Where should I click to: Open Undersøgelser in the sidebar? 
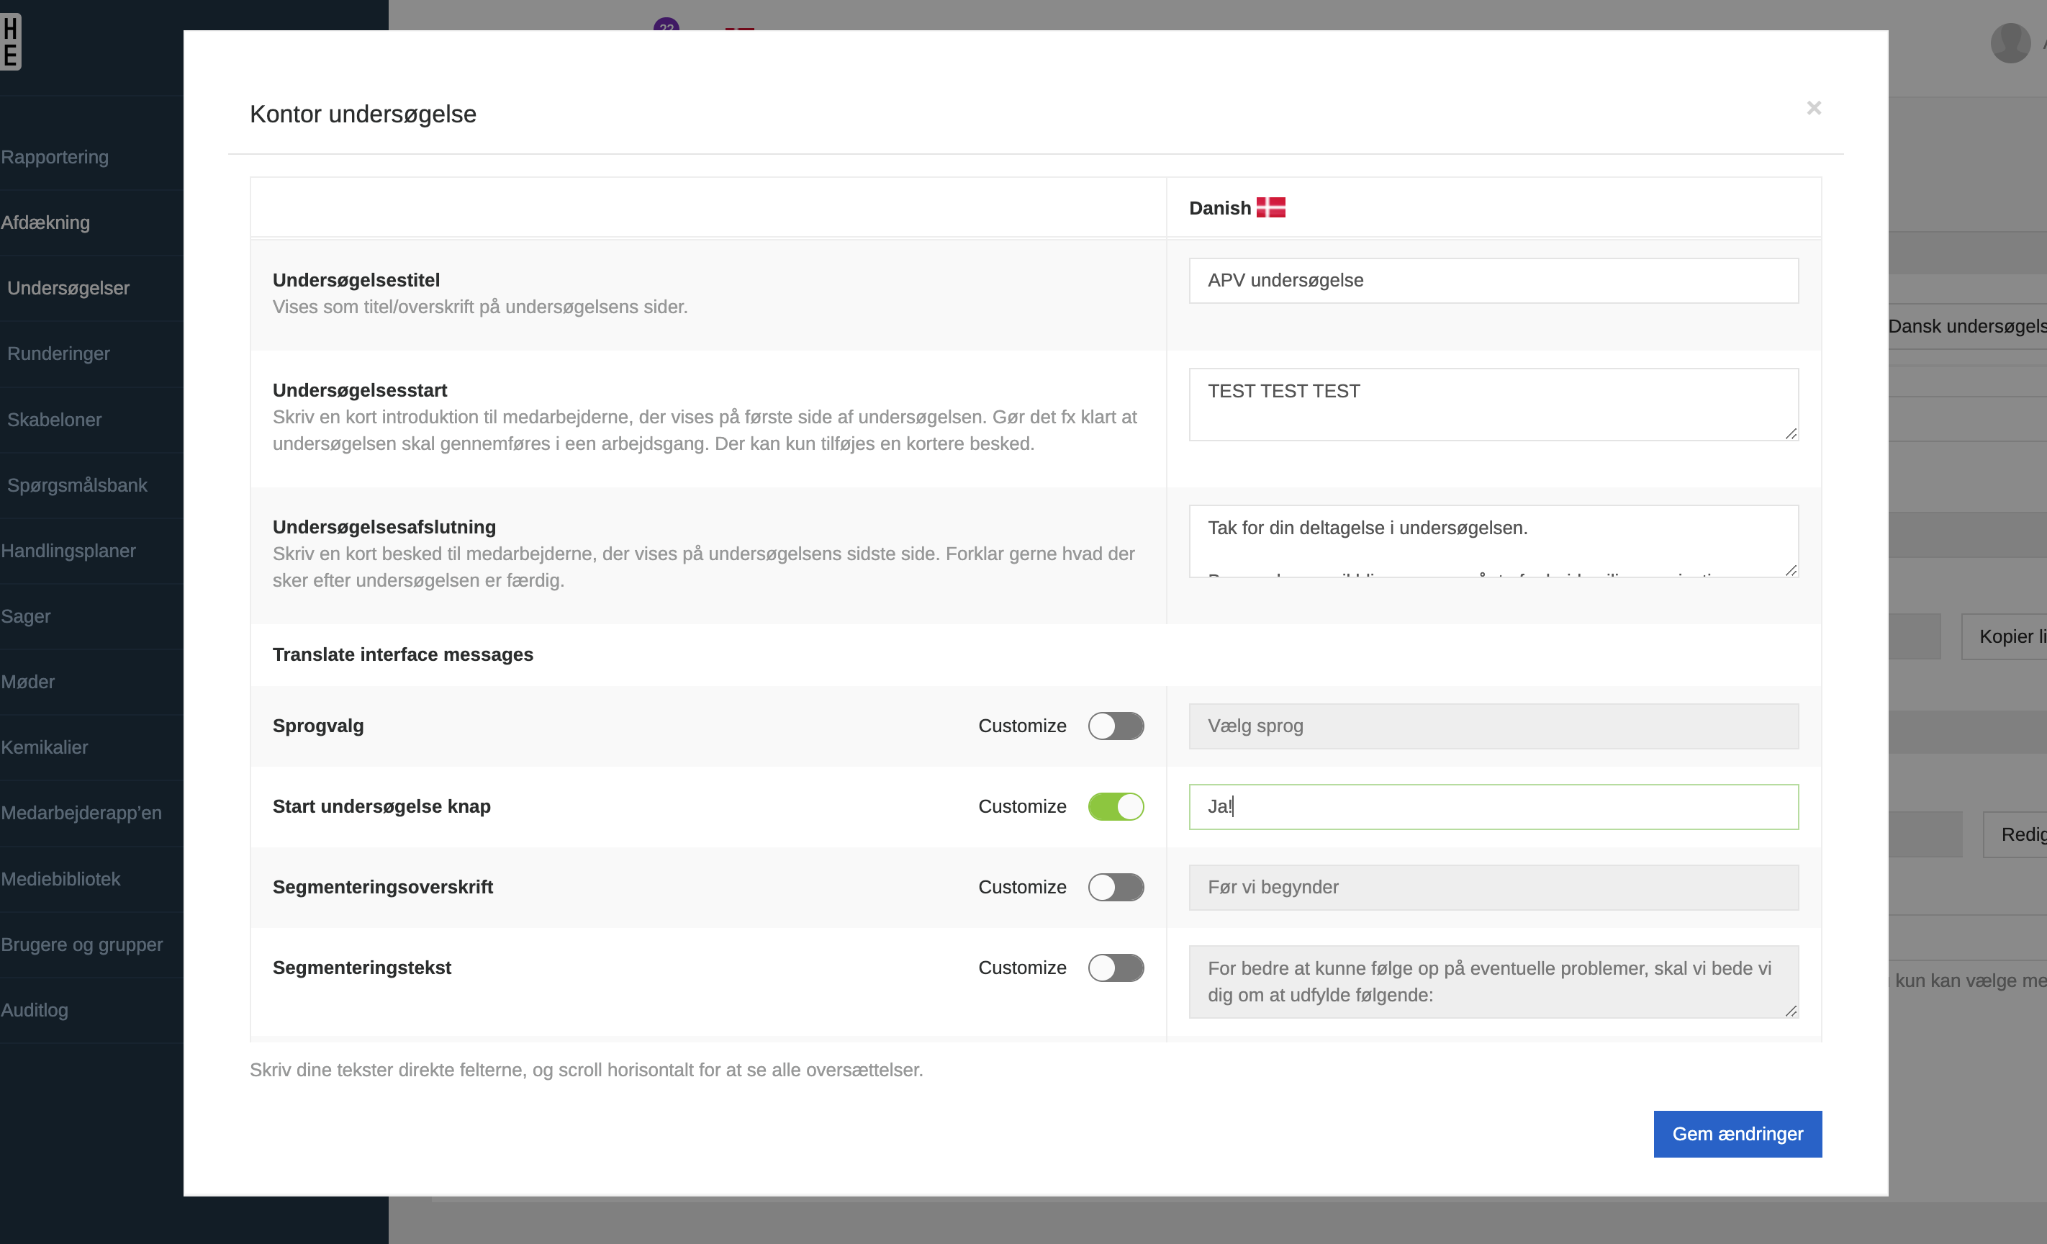tap(68, 289)
